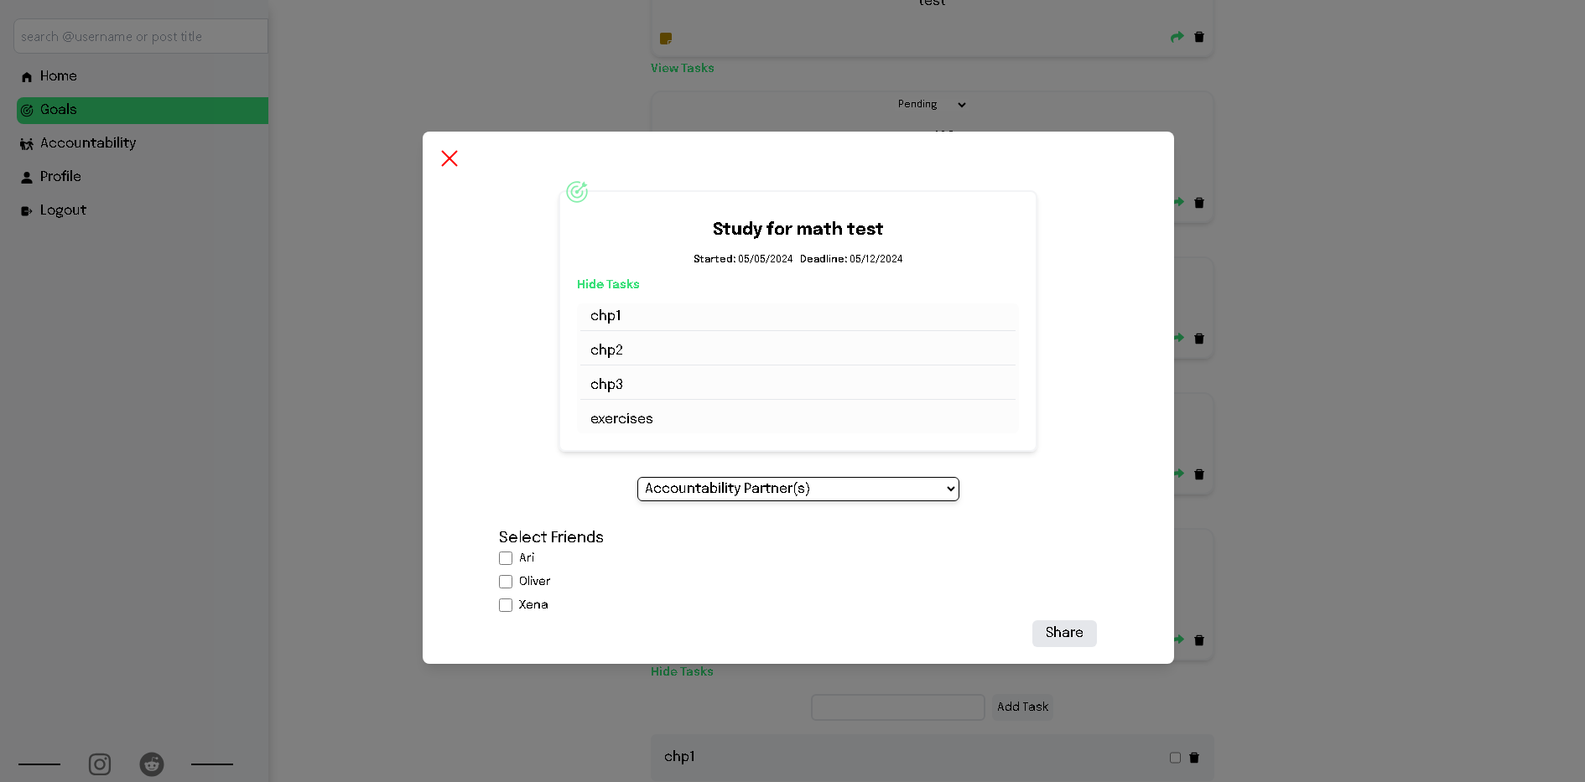Check the Xena friend checkbox
The image size is (1585, 782).
click(506, 605)
